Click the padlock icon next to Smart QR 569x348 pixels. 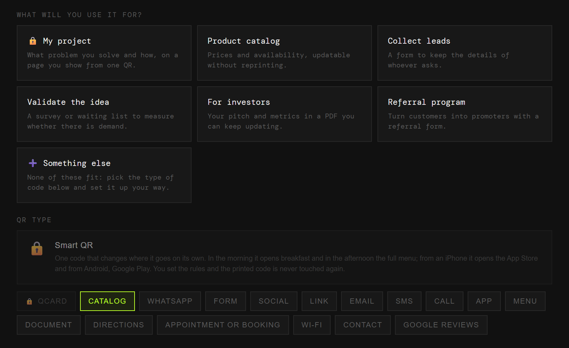pos(37,249)
